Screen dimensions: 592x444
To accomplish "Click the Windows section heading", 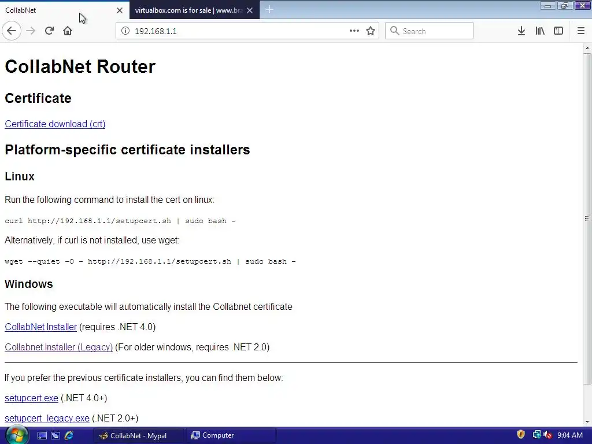I will (29, 284).
